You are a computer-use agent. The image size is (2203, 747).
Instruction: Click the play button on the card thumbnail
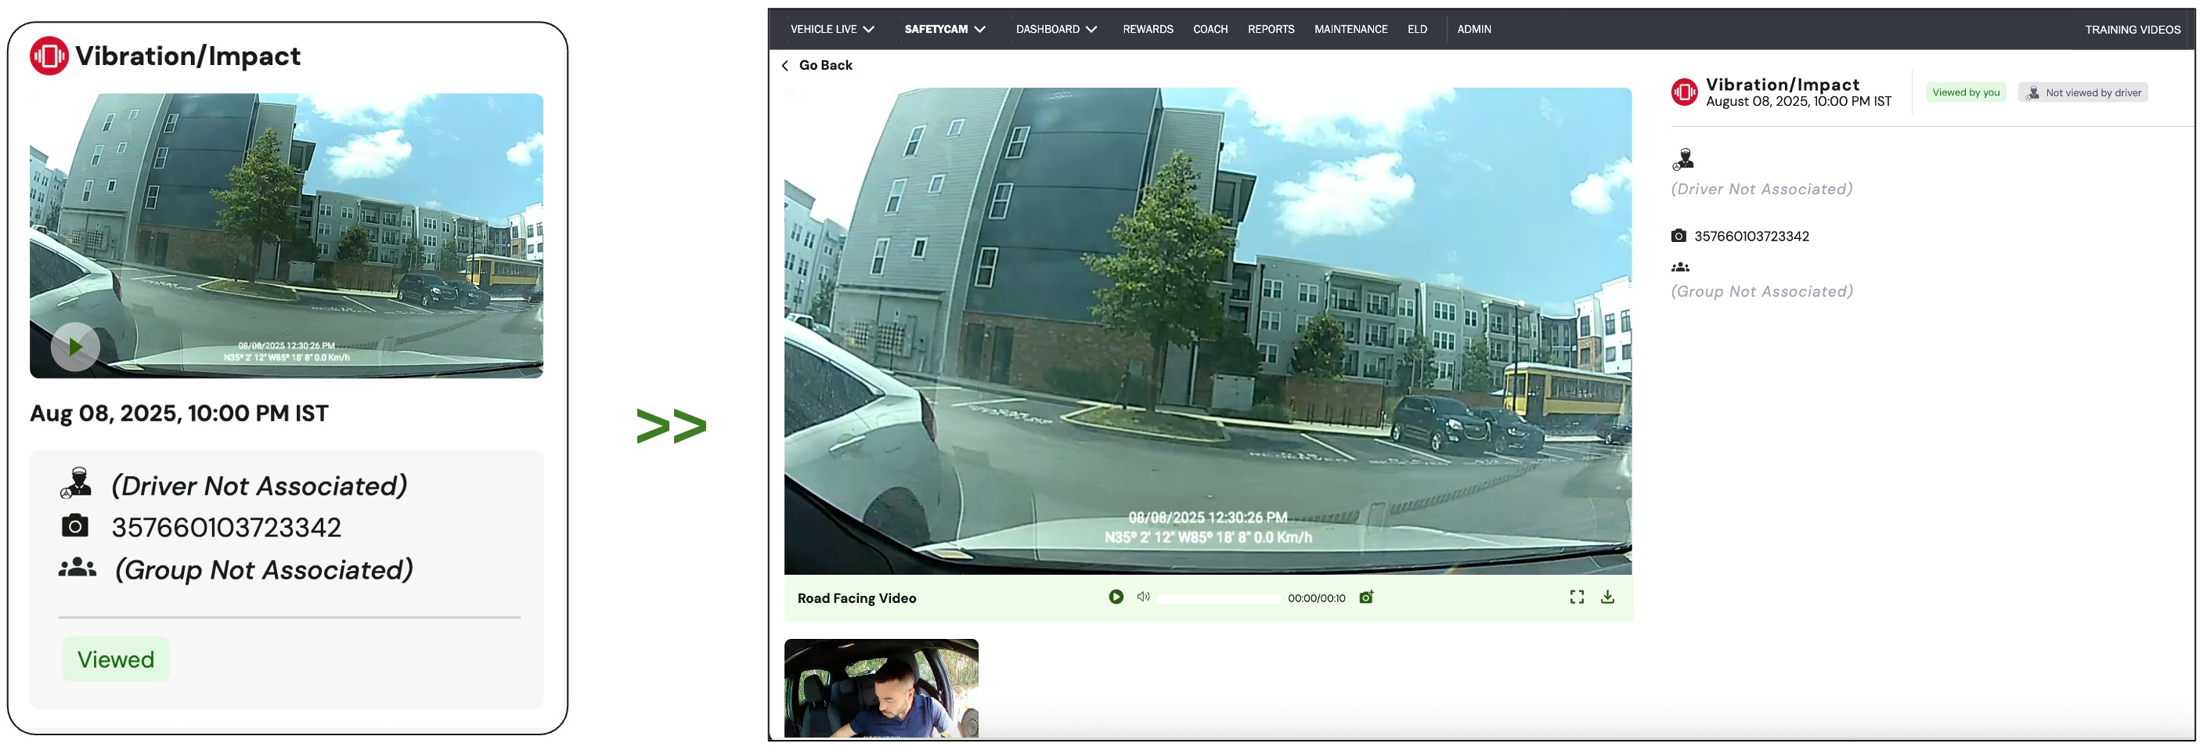point(75,347)
